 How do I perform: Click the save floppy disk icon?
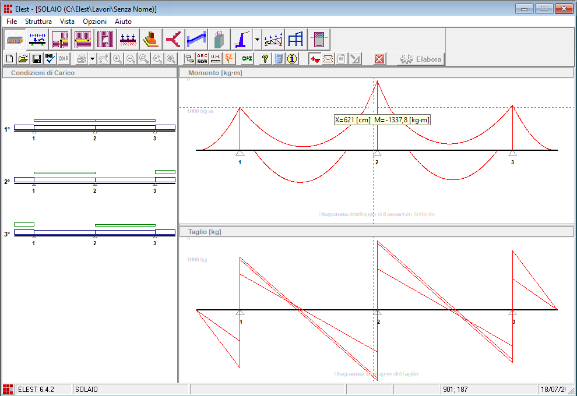(36, 59)
